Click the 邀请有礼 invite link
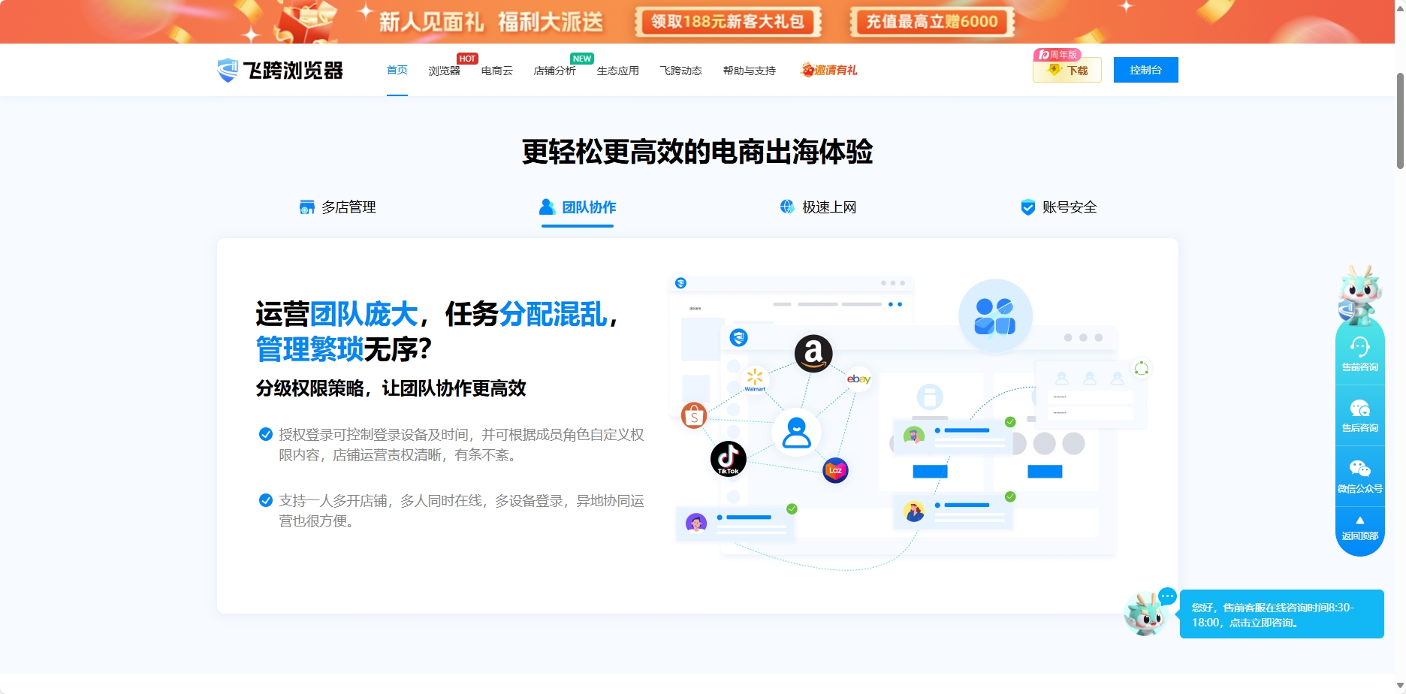This screenshot has height=694, width=1406. 829,70
